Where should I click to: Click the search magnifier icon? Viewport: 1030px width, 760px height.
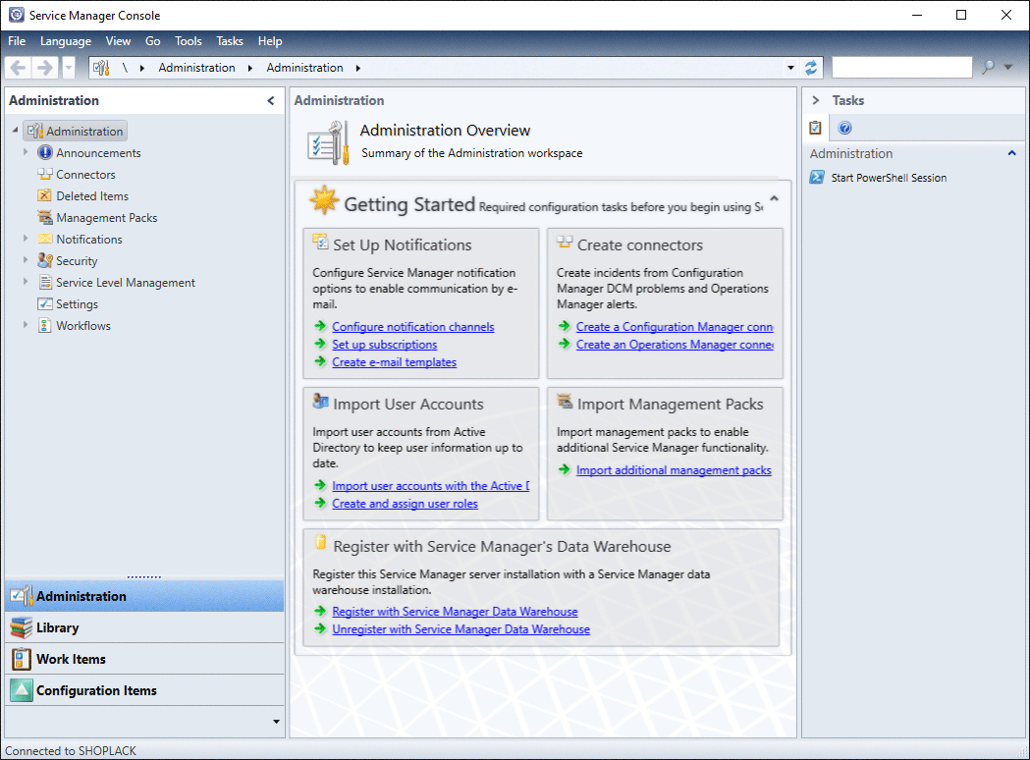tap(988, 67)
